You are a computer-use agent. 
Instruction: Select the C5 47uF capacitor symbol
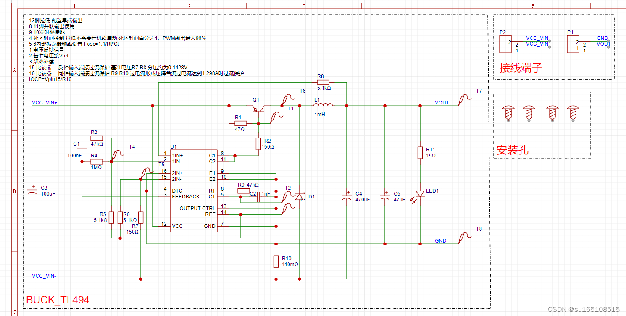pyautogui.click(x=384, y=196)
